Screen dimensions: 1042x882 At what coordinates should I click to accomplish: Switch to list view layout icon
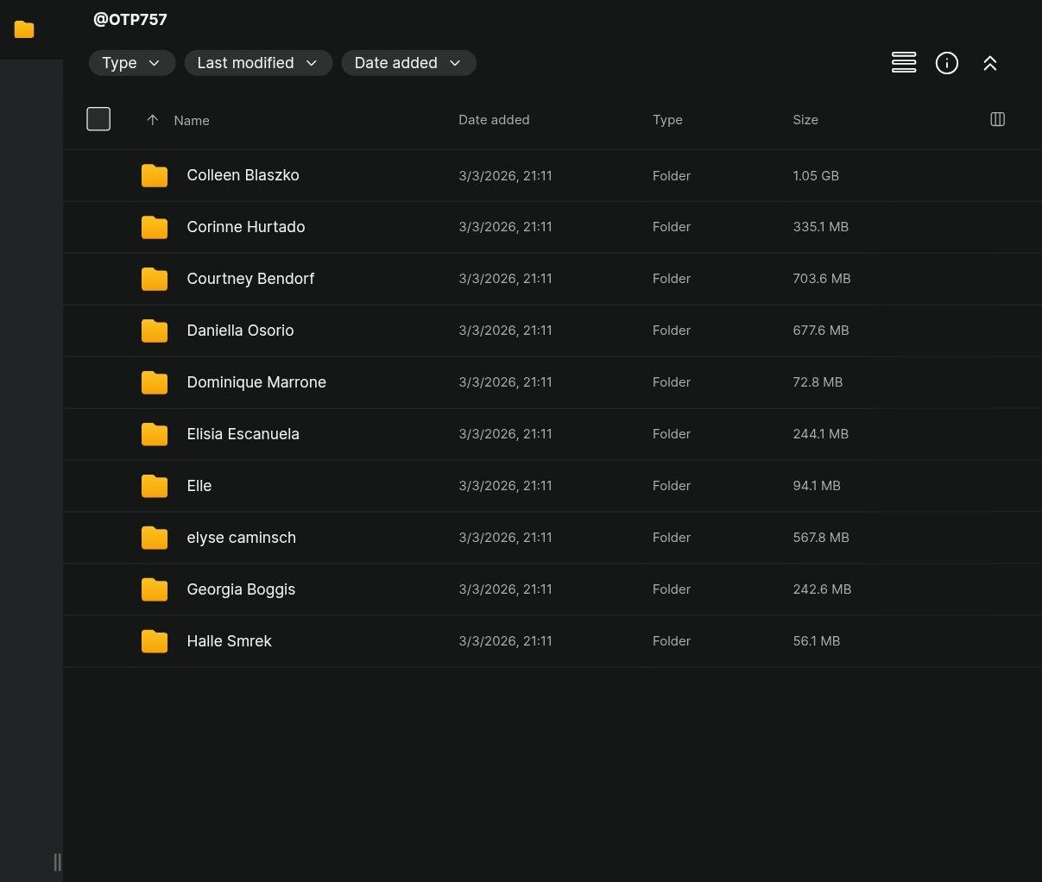point(904,63)
